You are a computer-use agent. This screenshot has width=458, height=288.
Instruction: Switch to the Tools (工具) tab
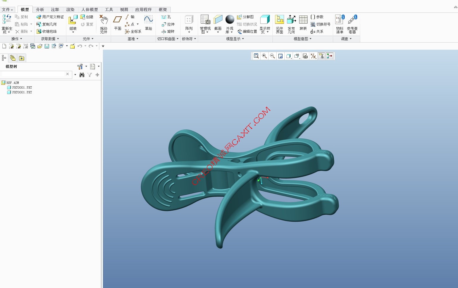[x=109, y=10]
